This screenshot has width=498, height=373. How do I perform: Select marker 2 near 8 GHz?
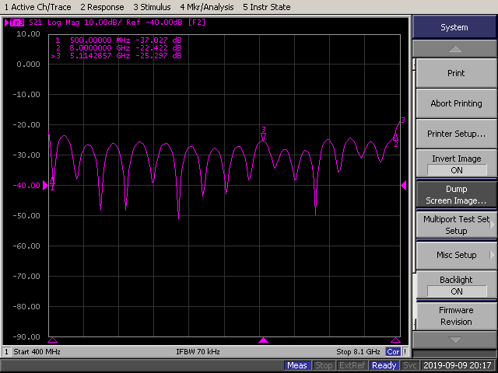coord(395,140)
